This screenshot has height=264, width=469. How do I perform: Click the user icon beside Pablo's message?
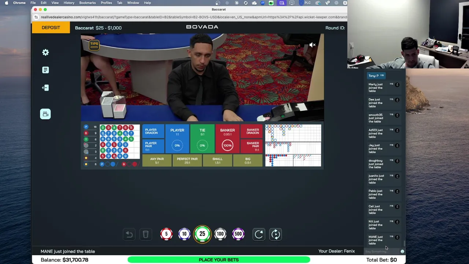pyautogui.click(x=397, y=191)
